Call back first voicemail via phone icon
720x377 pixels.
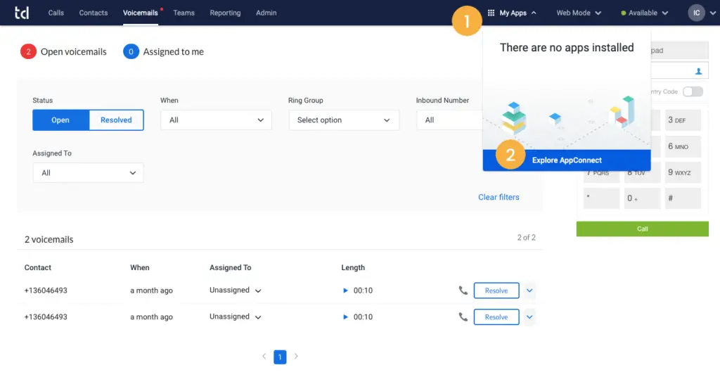pos(463,290)
